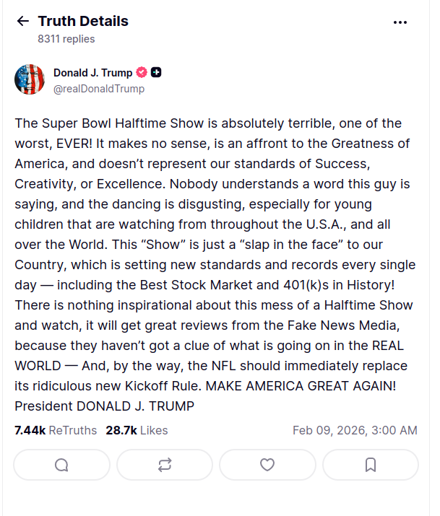Open the three-dot more options menu
Image resolution: width=440 pixels, height=516 pixels.
[x=400, y=22]
